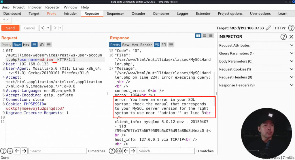Edit the target with the pencil icon
The image size is (295, 160).
(268, 28)
